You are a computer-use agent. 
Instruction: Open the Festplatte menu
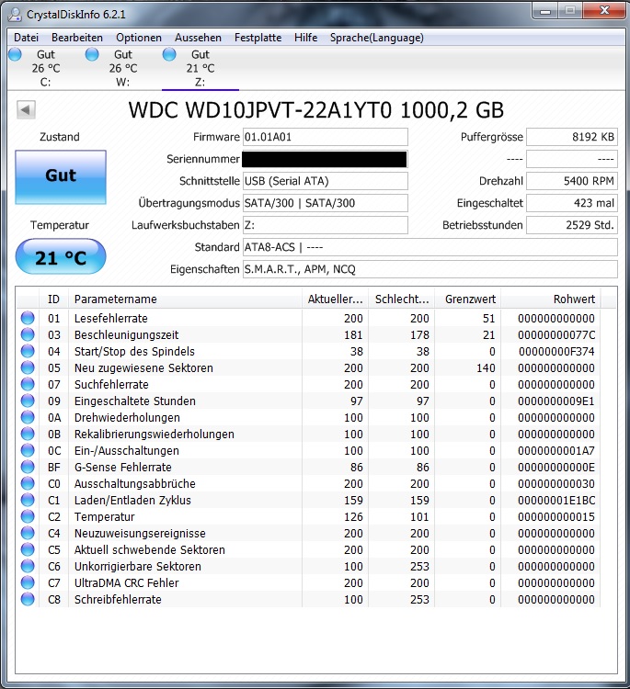258,38
